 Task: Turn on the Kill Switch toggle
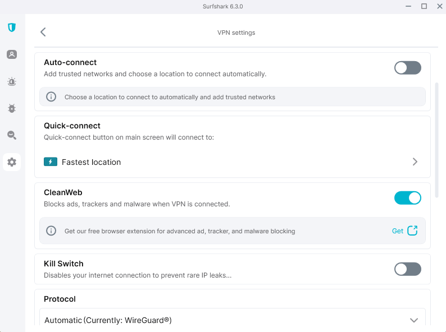(408, 269)
